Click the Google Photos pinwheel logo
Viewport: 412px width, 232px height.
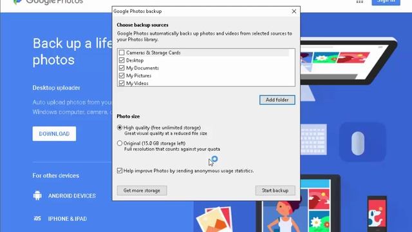(x=17, y=2)
